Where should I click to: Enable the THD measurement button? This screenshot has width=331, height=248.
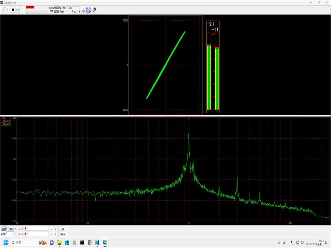pos(62,229)
